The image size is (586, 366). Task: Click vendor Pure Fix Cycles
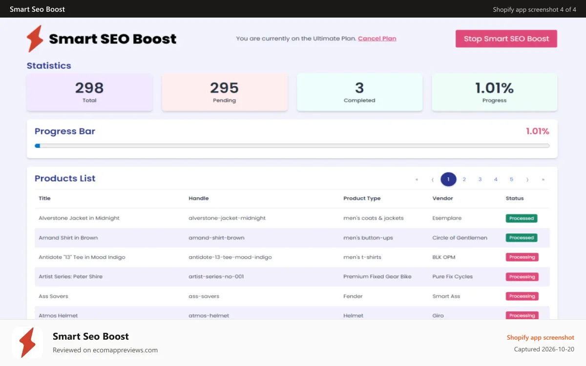click(x=453, y=277)
